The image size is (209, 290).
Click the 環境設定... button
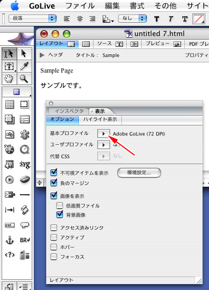pos(139,173)
